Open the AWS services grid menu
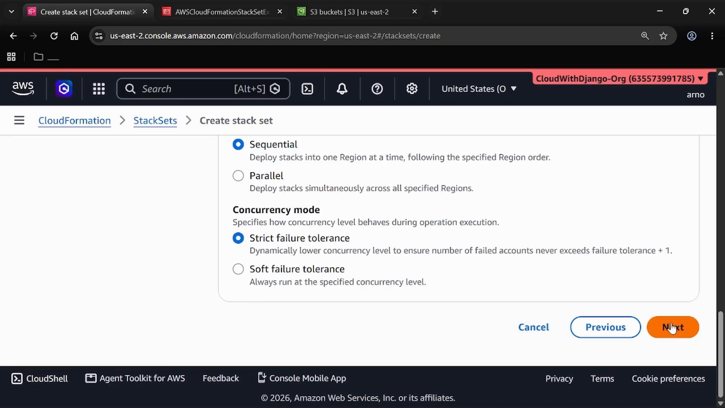 99,89
